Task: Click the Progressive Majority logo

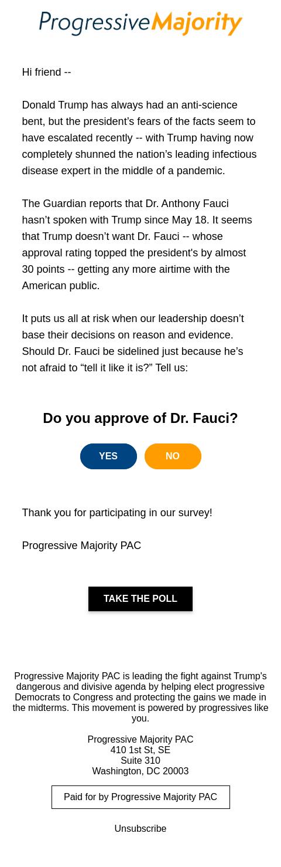Action: [x=140, y=23]
